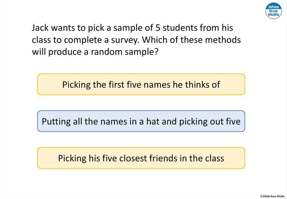Click the word "Rose" inside the logo
Viewport: 287px width, 199px height.
[x=274, y=11]
